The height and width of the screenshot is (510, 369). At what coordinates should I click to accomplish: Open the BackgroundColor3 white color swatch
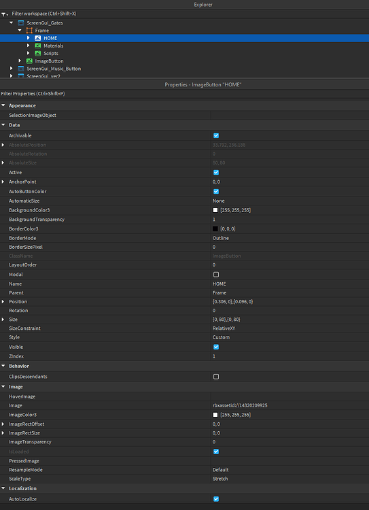pos(215,210)
